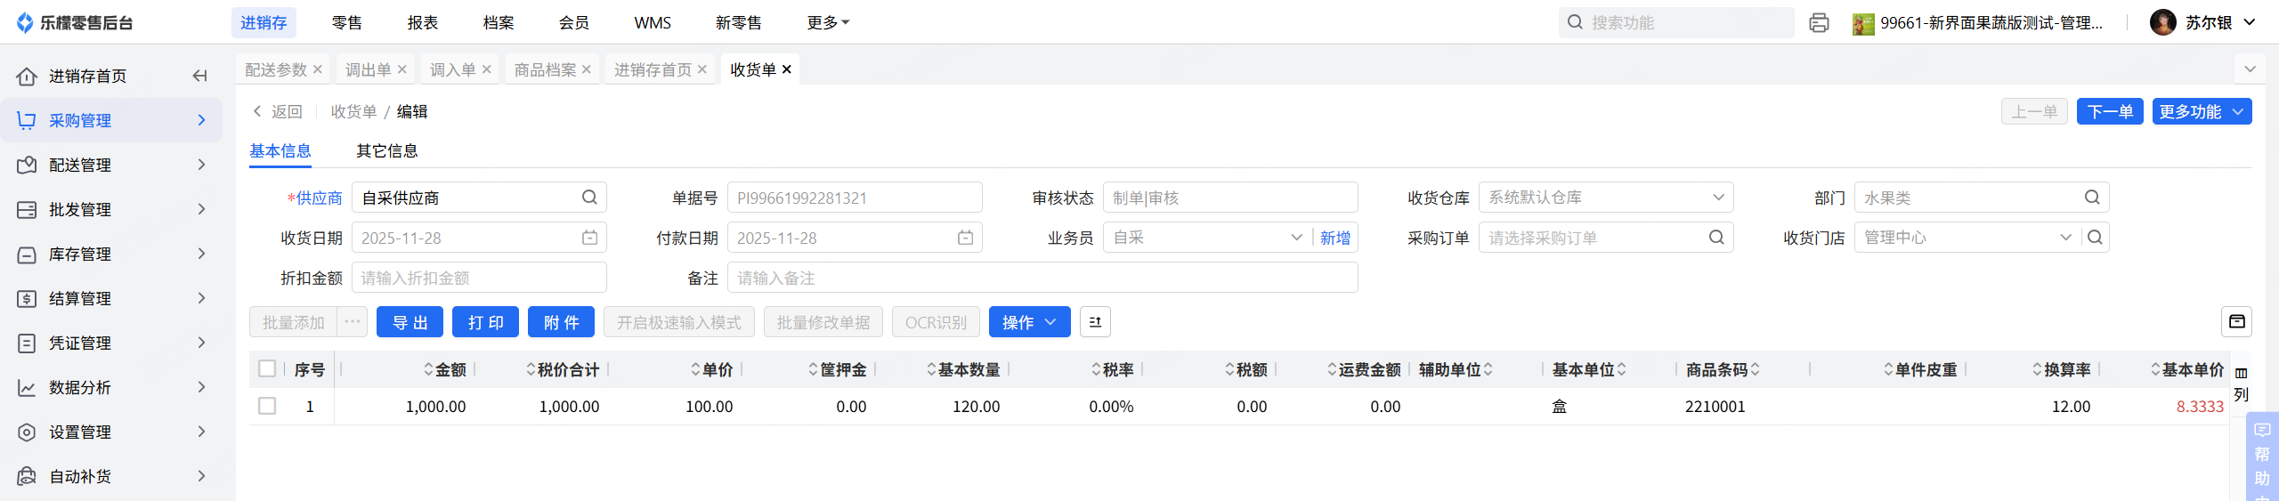The width and height of the screenshot is (2279, 501).
Task: Click the 采购管理 cart icon
Action: tap(27, 120)
